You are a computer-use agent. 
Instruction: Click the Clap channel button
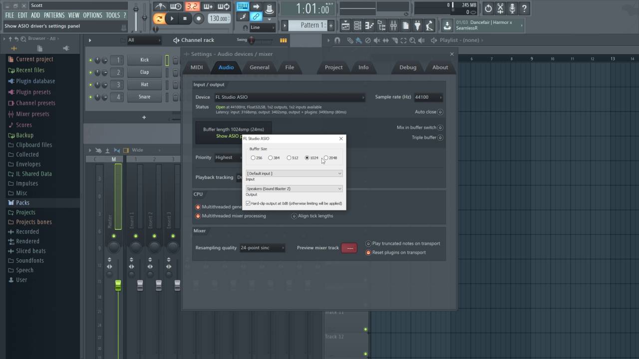coord(144,72)
